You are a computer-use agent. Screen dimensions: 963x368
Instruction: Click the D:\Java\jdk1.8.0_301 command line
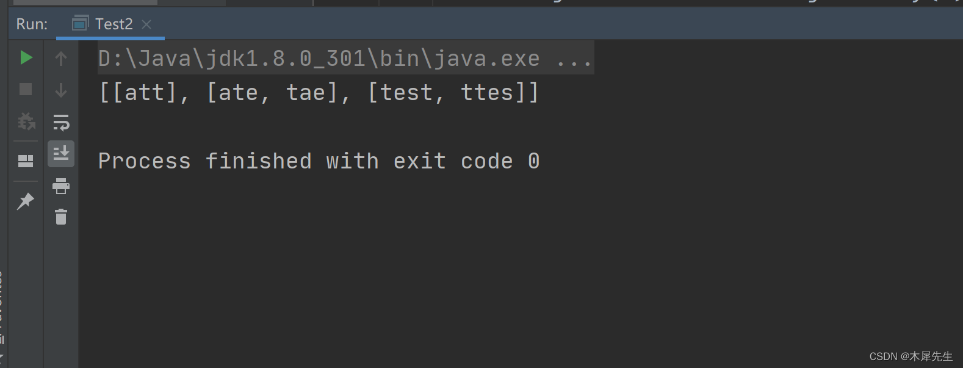tap(345, 58)
